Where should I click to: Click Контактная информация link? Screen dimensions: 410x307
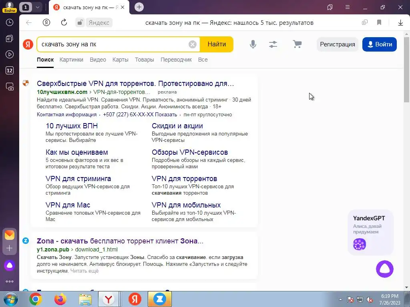[x=67, y=115]
